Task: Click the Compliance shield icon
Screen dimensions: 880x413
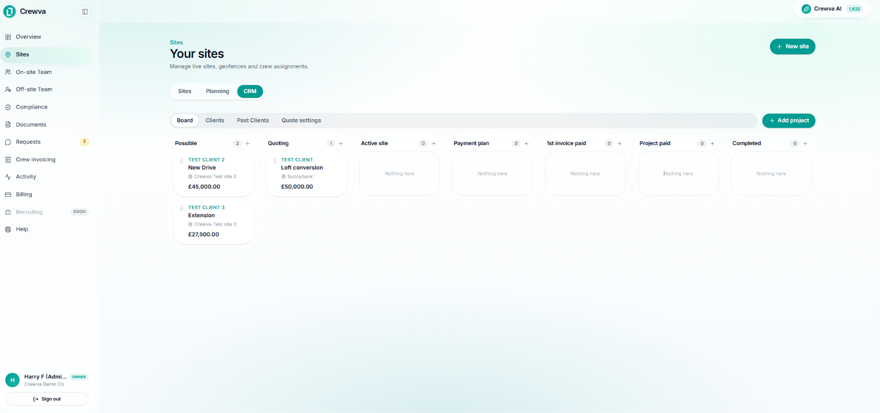Action: (8, 107)
